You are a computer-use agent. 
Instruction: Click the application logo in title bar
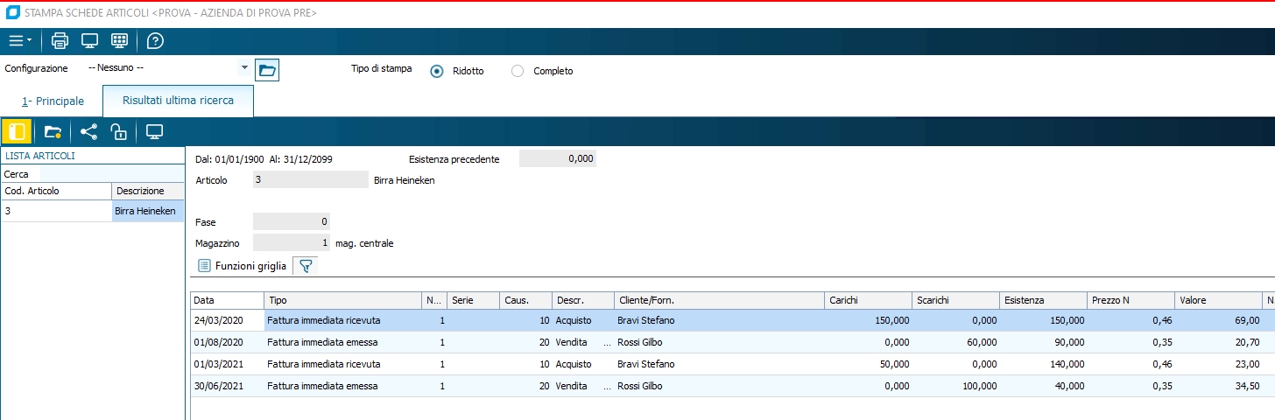click(12, 13)
